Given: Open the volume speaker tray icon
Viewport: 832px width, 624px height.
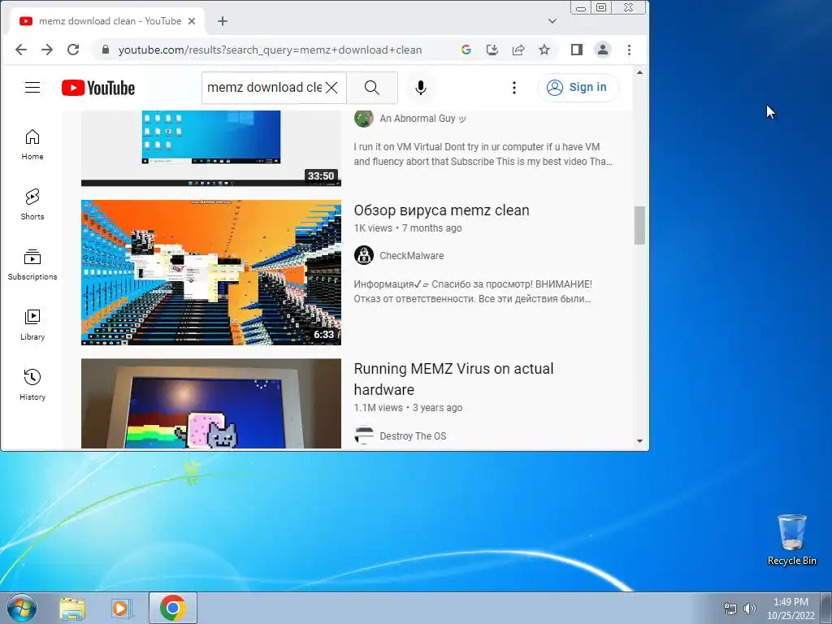Looking at the screenshot, I should click(x=750, y=609).
